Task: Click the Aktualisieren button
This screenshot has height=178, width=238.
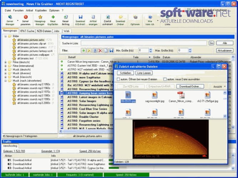Action: pos(225,51)
